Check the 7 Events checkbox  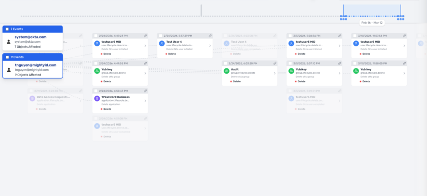click(x=7, y=29)
